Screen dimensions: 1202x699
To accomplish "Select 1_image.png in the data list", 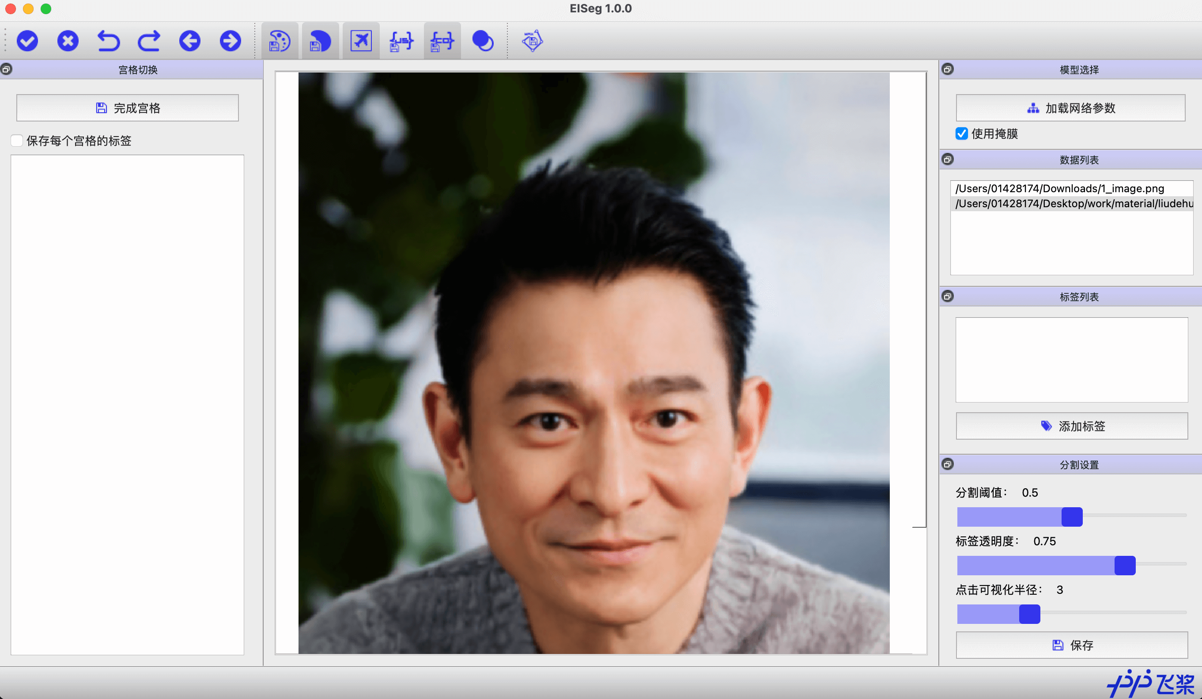I will [1059, 189].
